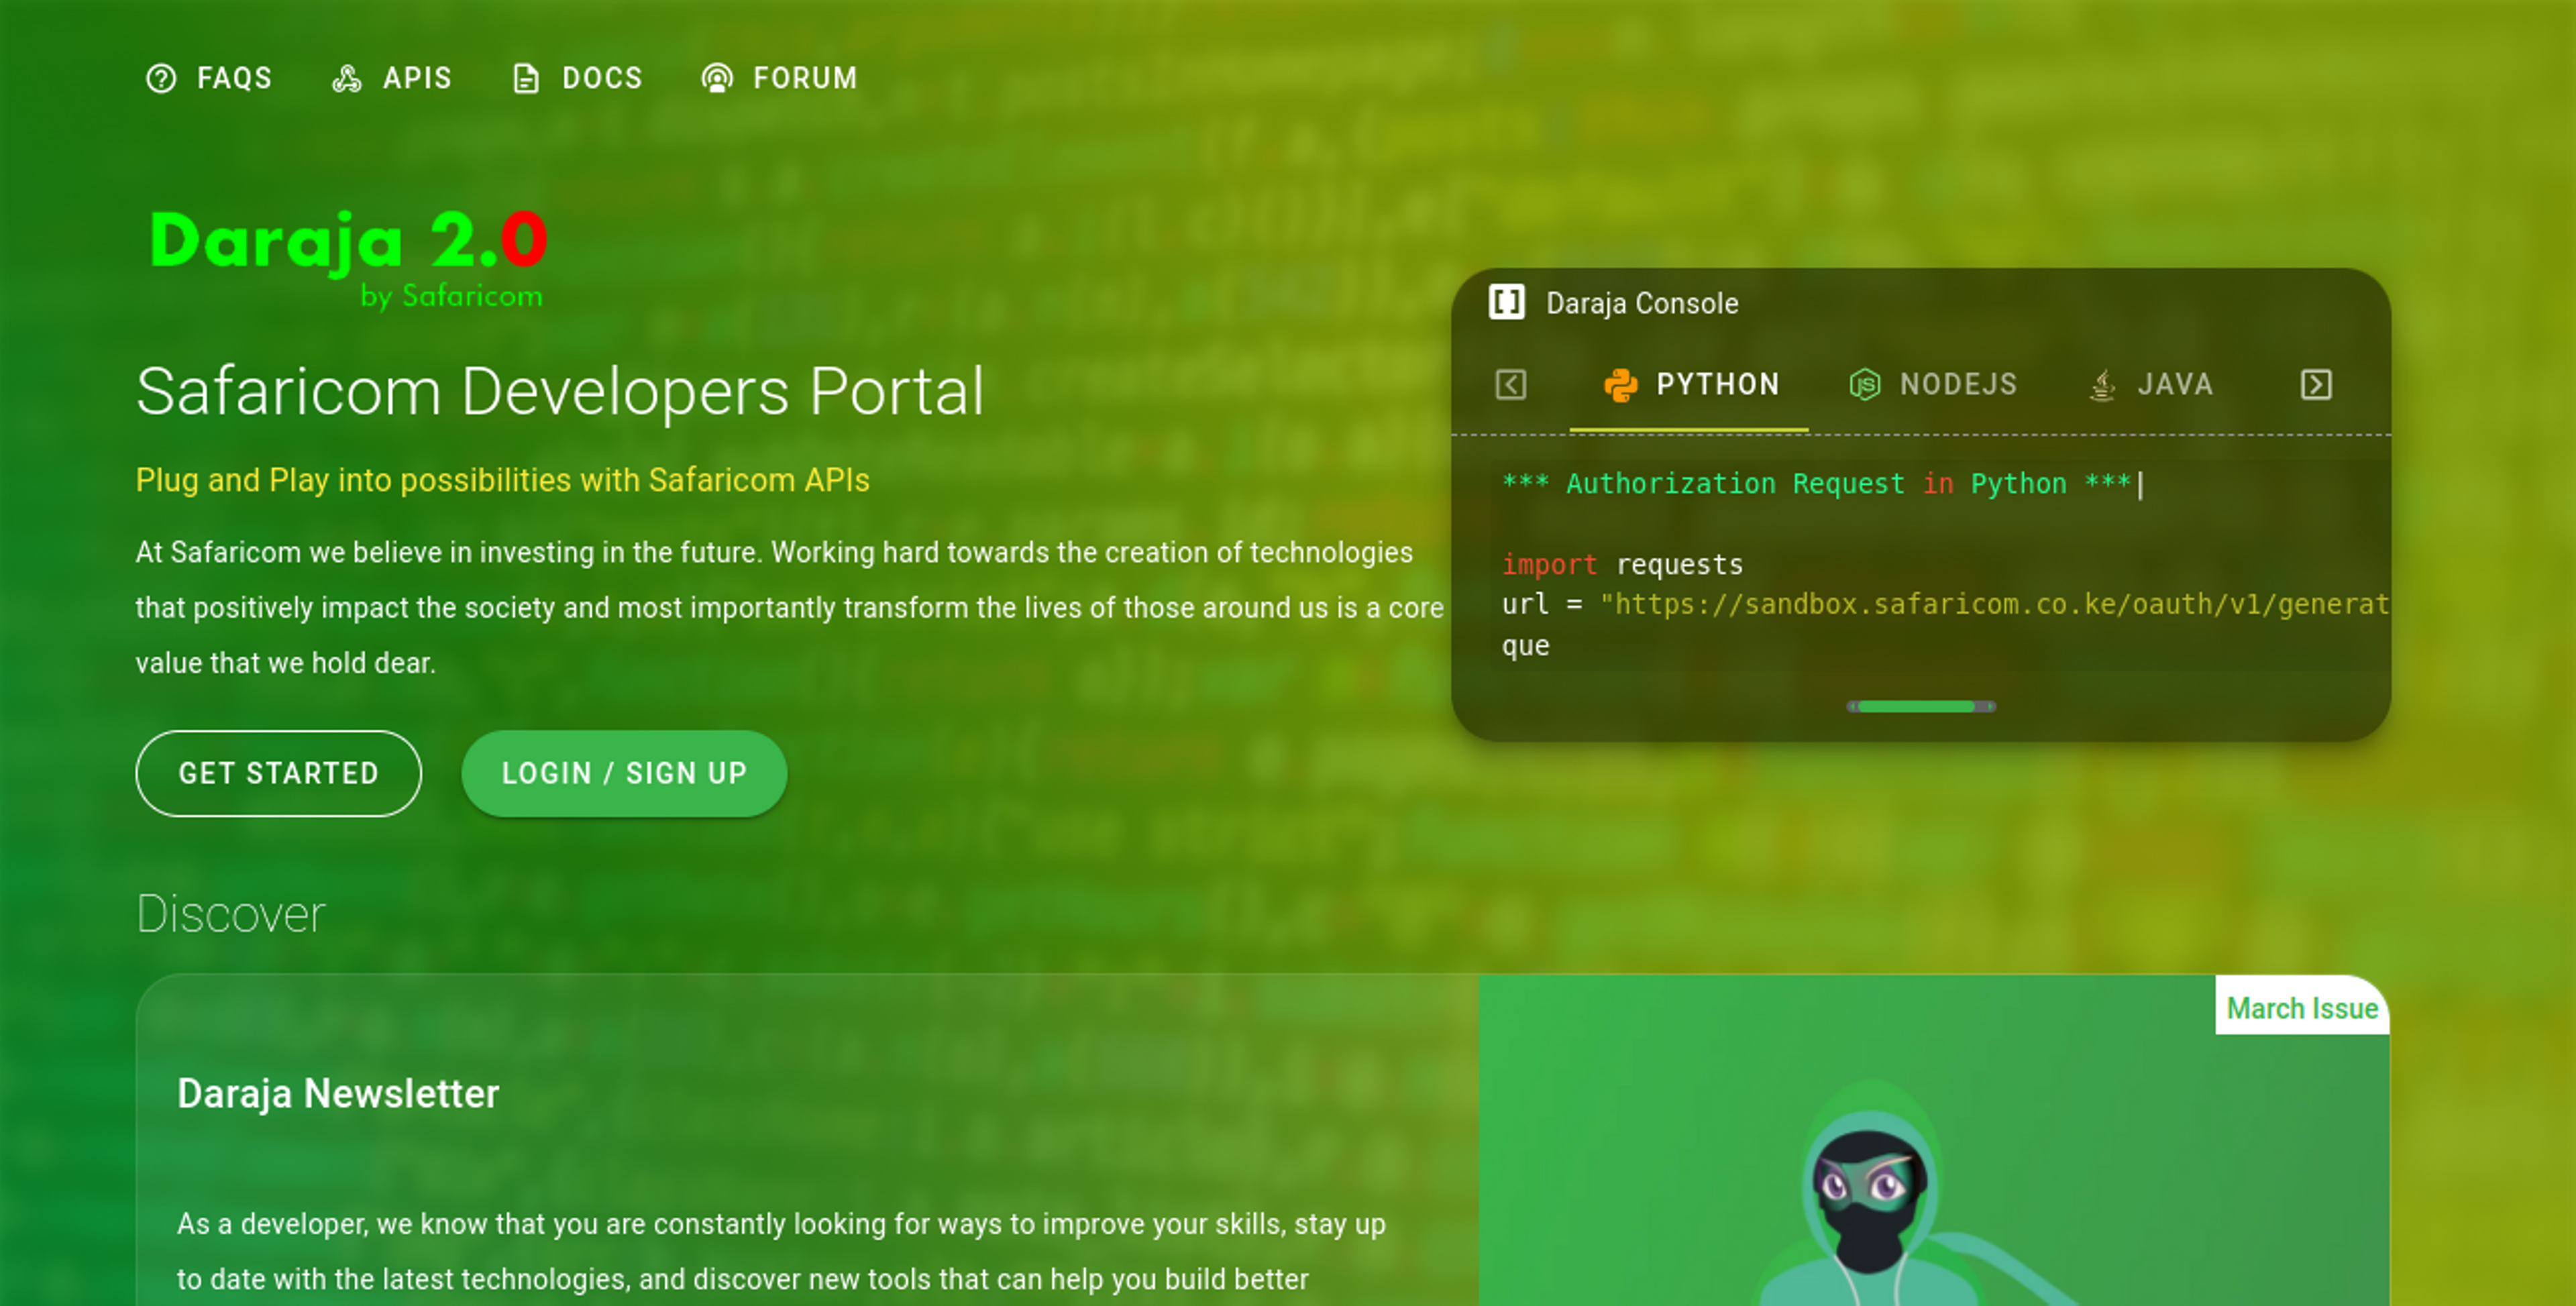2576x1306 pixels.
Task: Click the 'Plug and Play into possibilities' tagline
Action: [503, 481]
